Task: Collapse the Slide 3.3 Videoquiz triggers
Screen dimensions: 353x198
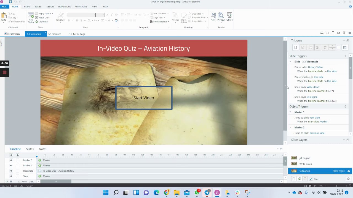Action: point(290,62)
